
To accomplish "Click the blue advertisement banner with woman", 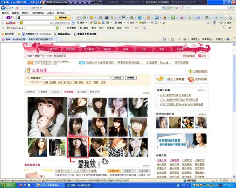I will coord(182,141).
